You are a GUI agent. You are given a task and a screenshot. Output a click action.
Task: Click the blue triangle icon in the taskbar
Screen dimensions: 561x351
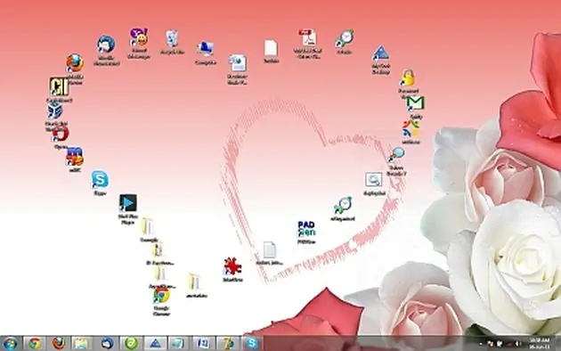coord(155,344)
